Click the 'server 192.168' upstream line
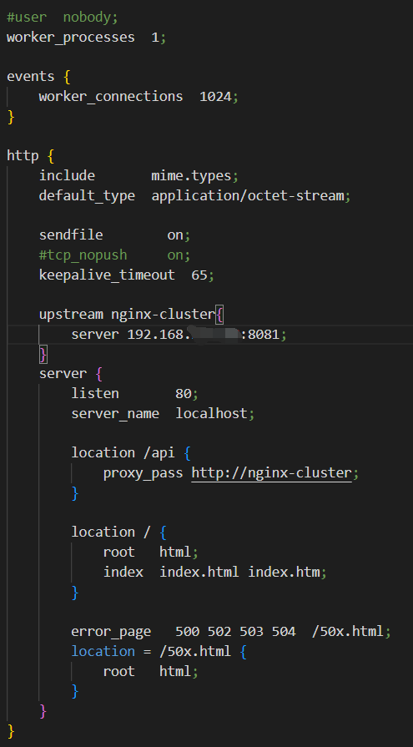Image resolution: width=413 pixels, height=747 pixels. 179,335
